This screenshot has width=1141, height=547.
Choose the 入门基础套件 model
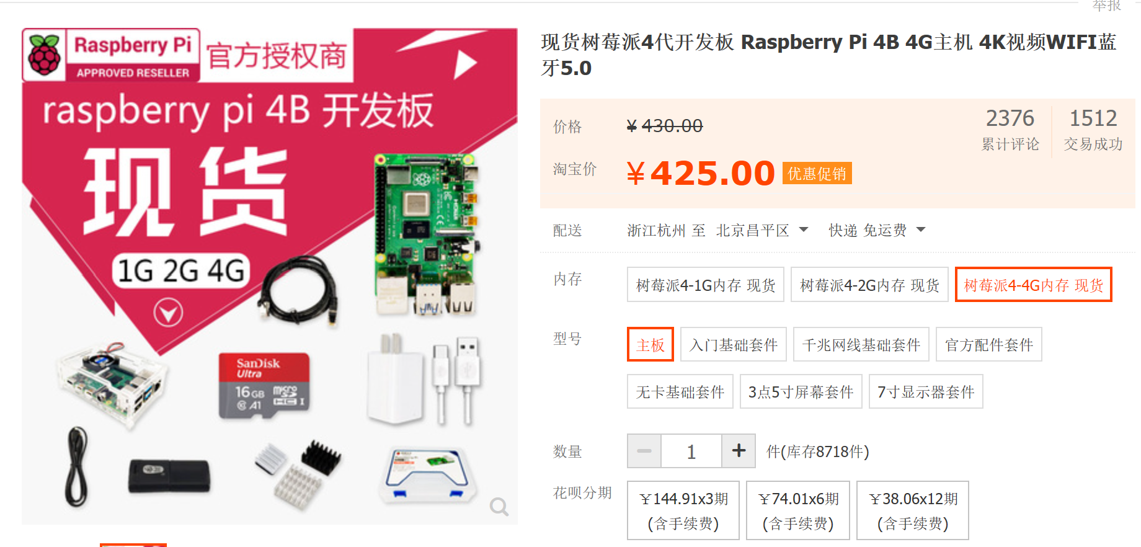734,344
